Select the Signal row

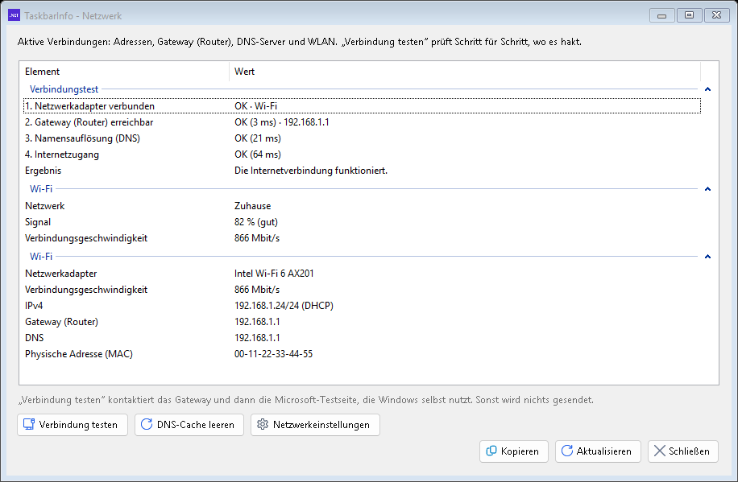click(x=362, y=222)
